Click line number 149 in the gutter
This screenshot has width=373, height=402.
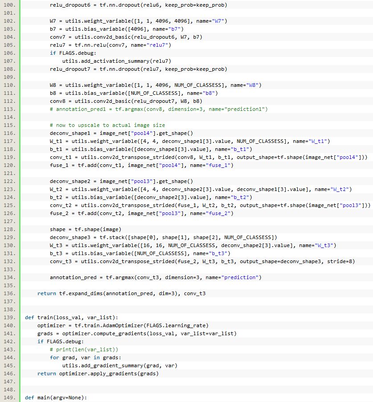(9, 398)
